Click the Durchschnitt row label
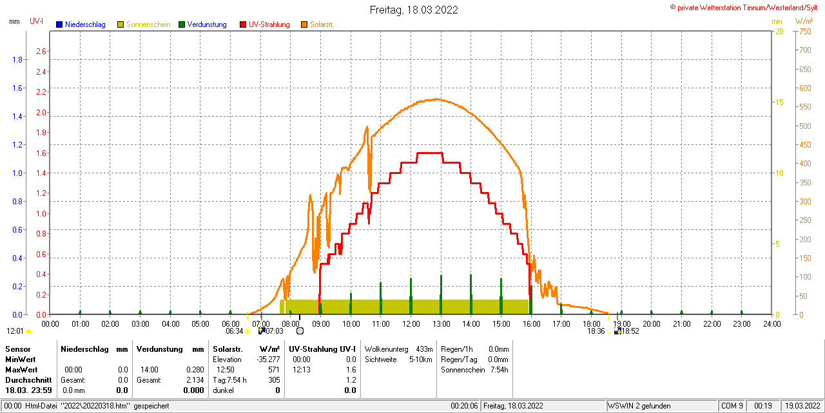Screen dimensions: 825x413 coord(28,380)
